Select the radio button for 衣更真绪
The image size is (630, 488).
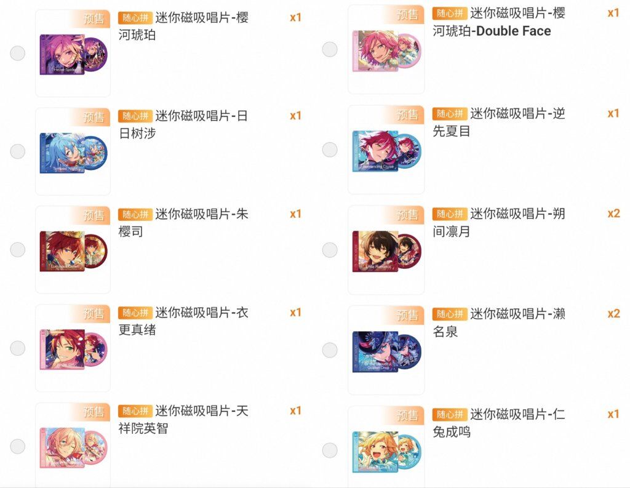pos(18,348)
